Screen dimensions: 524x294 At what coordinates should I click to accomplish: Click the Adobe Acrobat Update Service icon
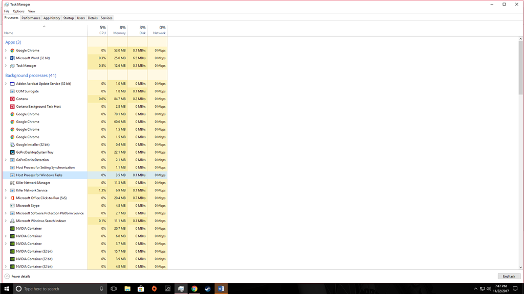(12, 84)
